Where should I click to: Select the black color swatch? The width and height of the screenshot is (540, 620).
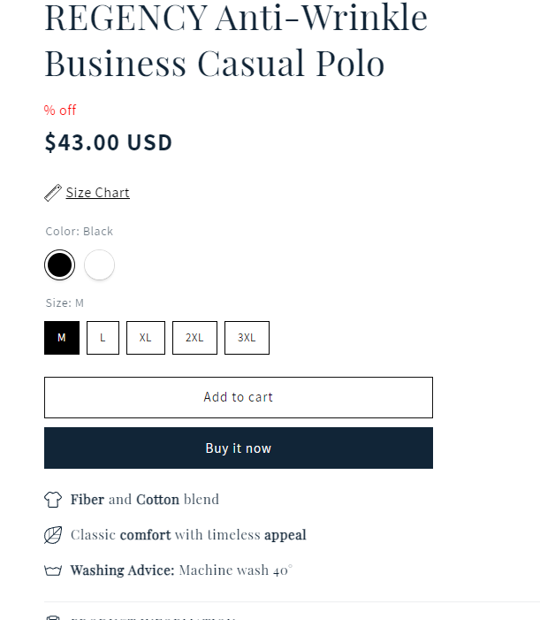[59, 264]
